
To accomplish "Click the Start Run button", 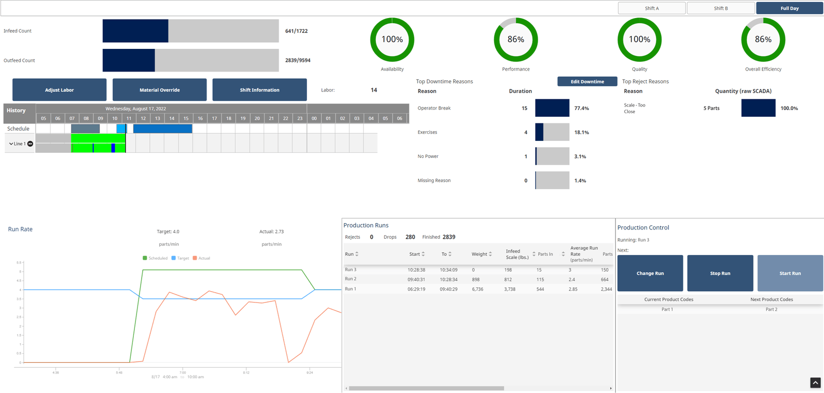I will tap(790, 273).
